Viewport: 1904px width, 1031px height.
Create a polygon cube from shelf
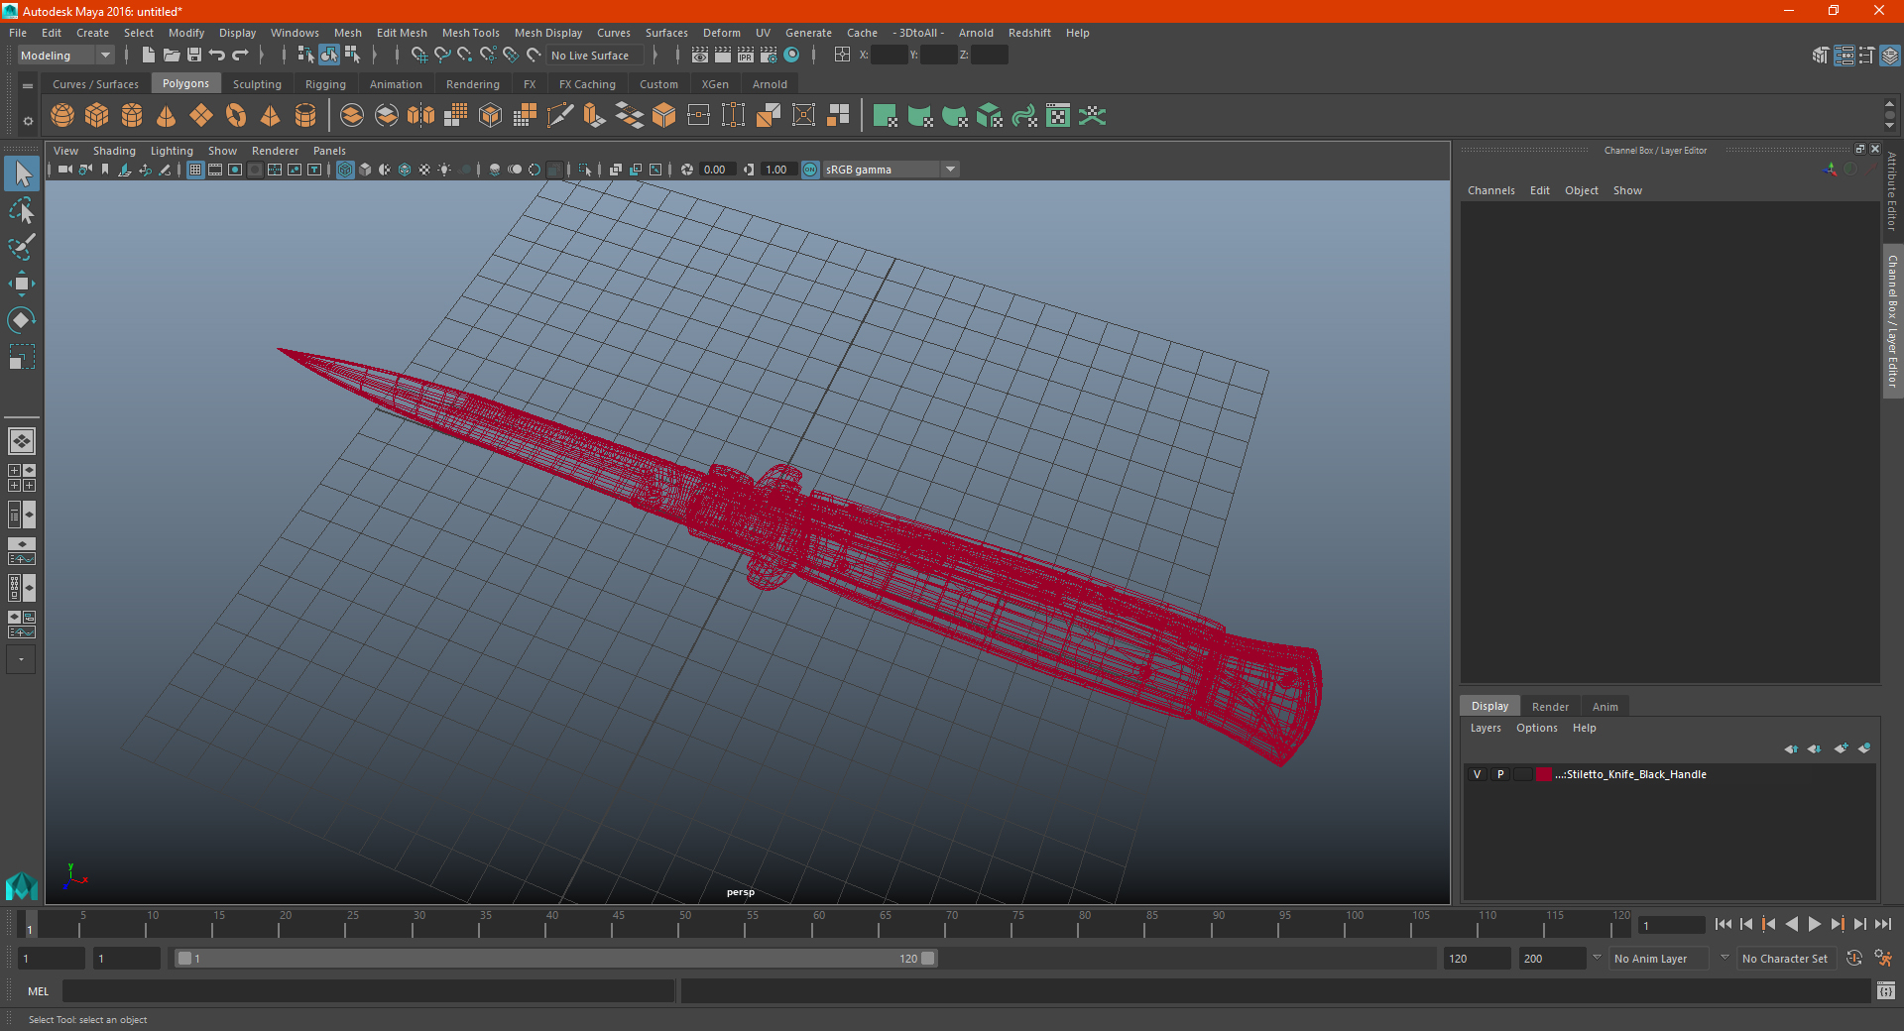pyautogui.click(x=97, y=116)
